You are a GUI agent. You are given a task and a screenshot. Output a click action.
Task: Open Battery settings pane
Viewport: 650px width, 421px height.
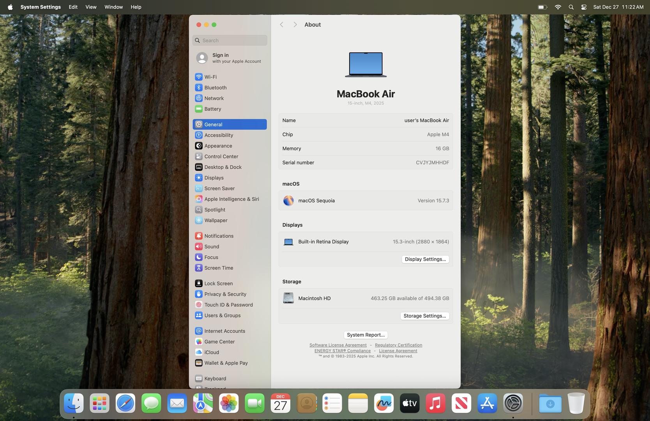(212, 109)
